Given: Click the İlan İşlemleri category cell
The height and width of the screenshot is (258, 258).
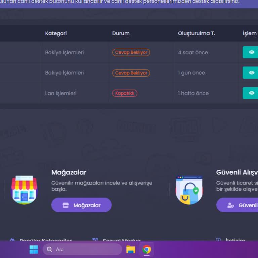Looking at the screenshot, I should (61, 93).
